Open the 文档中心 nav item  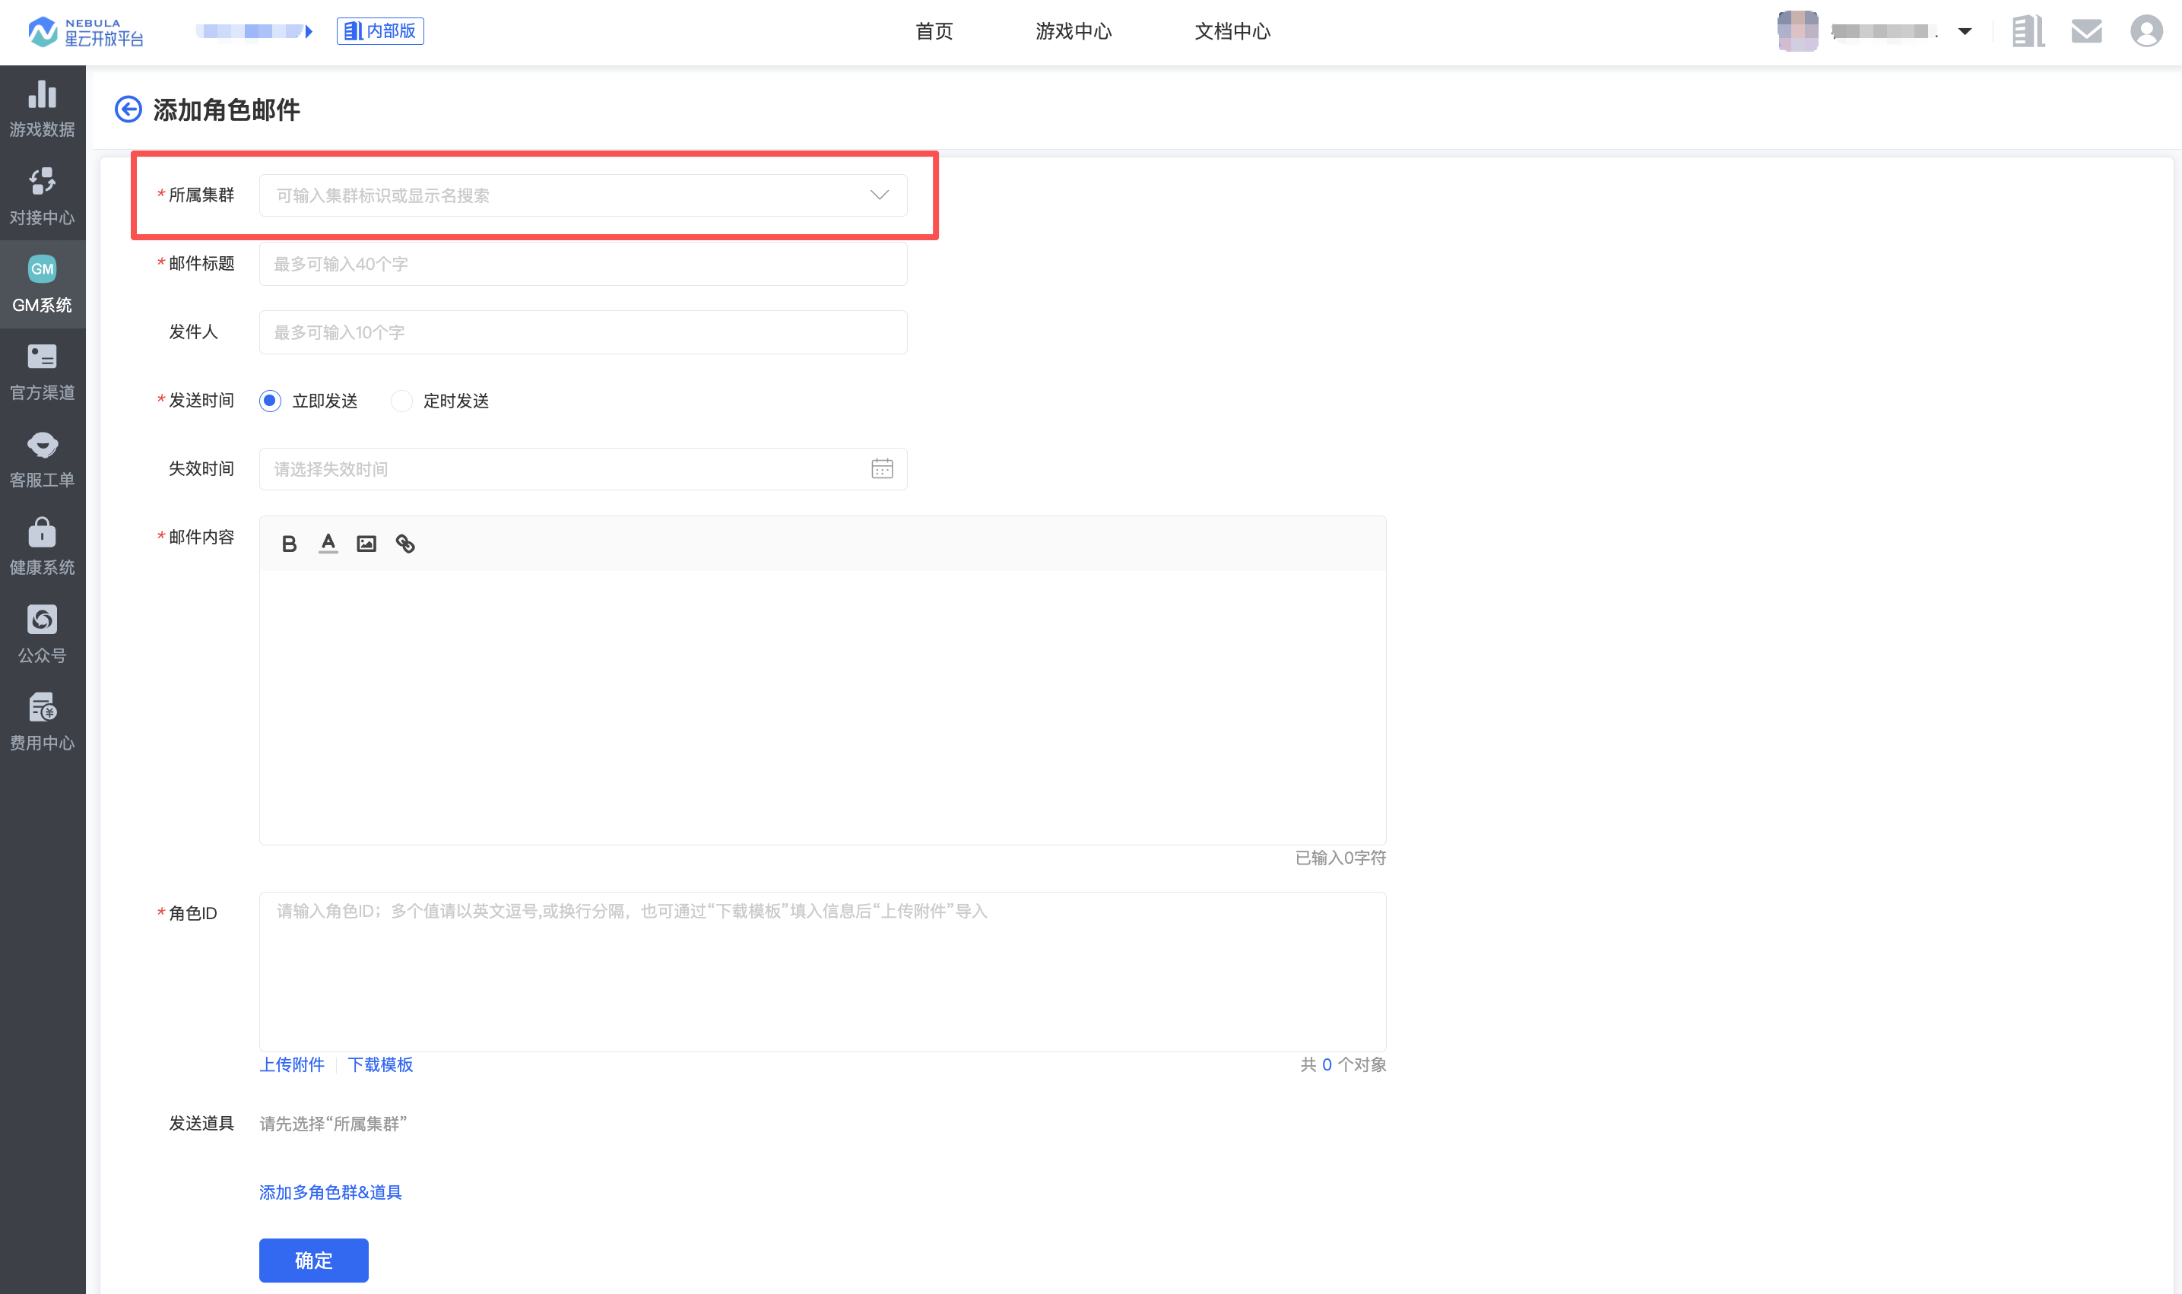[x=1232, y=31]
